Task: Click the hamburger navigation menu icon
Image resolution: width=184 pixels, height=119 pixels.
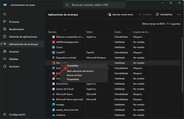Action: (x=5, y=14)
